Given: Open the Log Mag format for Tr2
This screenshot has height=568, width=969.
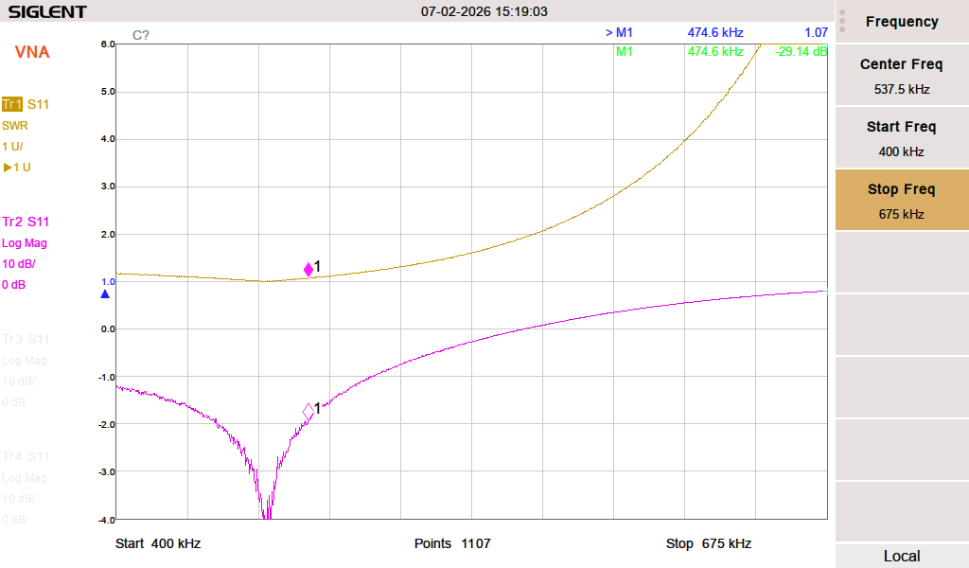Looking at the screenshot, I should click(25, 243).
